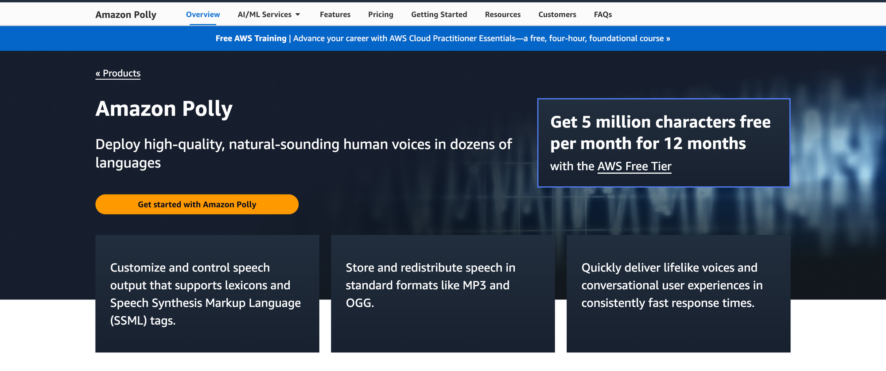Click the Quickly deliver lifelike voices card

[679, 294]
